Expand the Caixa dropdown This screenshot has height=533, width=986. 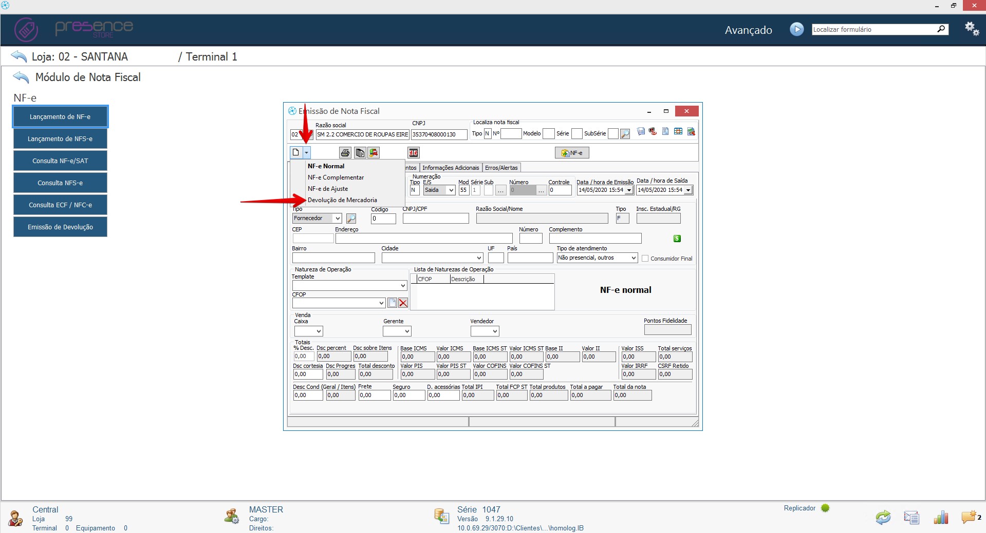(x=319, y=331)
